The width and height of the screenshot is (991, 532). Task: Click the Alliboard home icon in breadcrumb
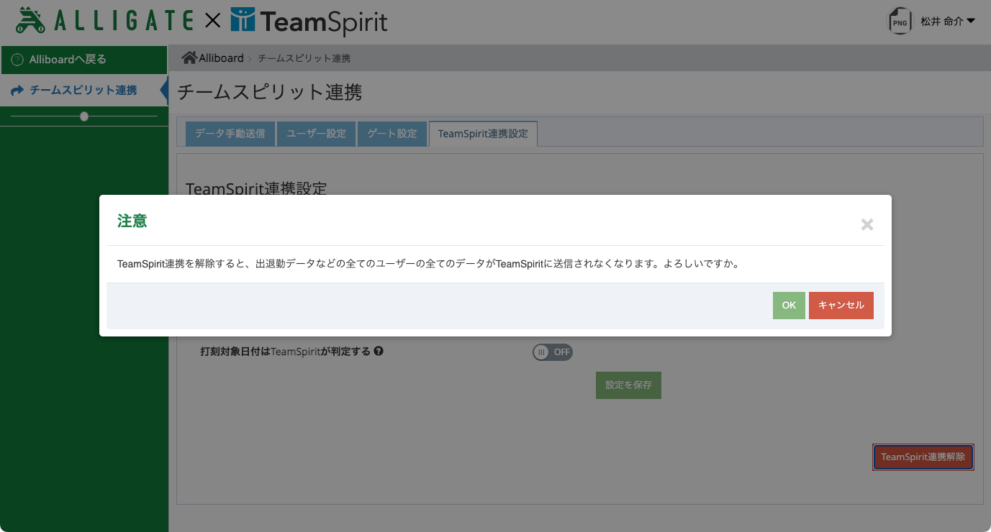(189, 58)
